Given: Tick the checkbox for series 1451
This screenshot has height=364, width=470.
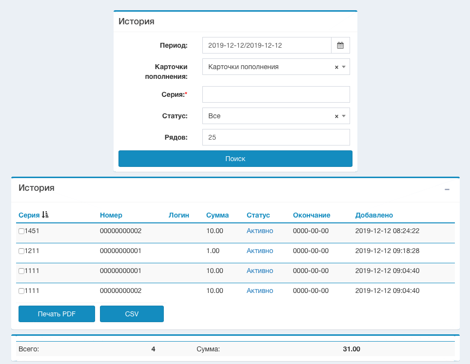Looking at the screenshot, I should pos(21,231).
